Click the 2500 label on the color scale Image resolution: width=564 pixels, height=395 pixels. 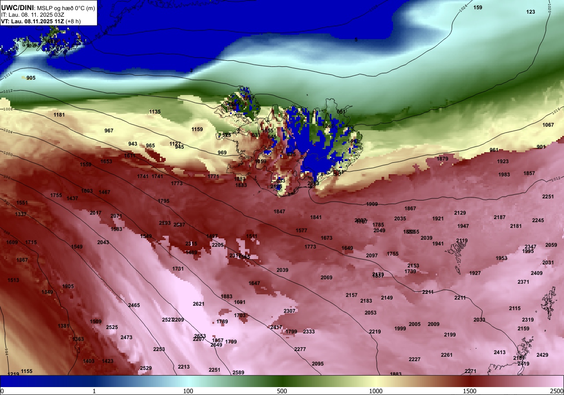click(557, 391)
